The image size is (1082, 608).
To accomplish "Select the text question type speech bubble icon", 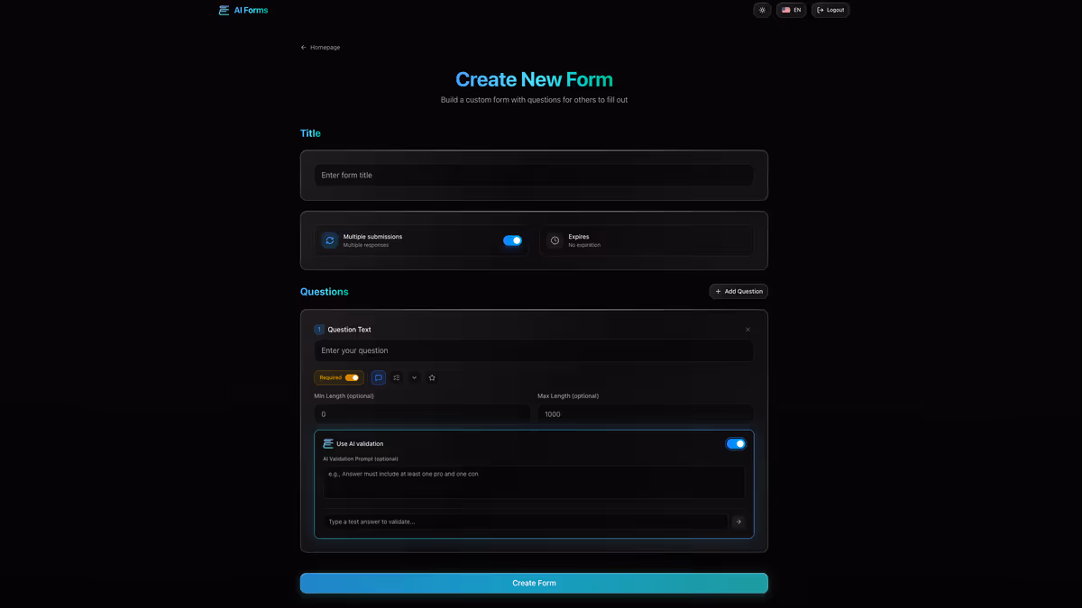I will [x=378, y=377].
